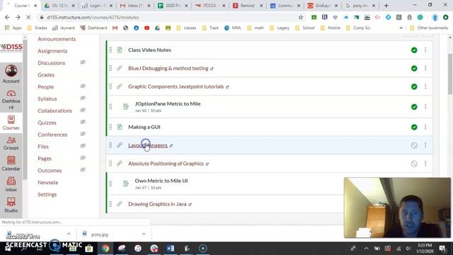Click the drag handle for Making a GUI

point(110,127)
